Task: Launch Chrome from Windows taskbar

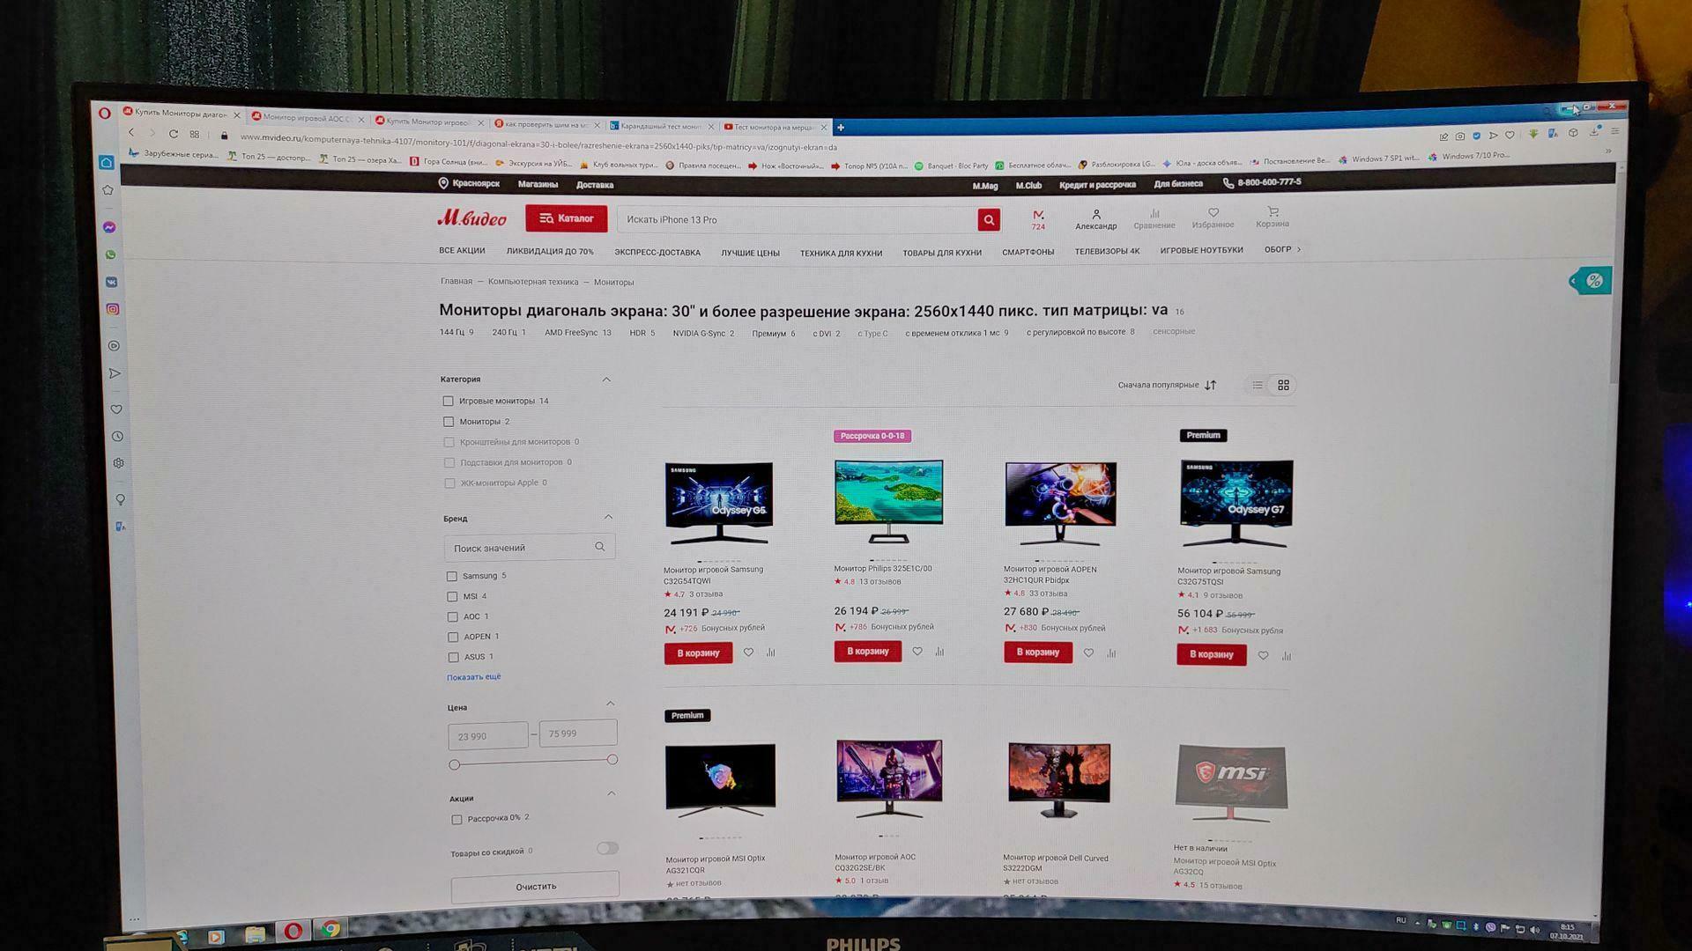Action: click(x=330, y=929)
